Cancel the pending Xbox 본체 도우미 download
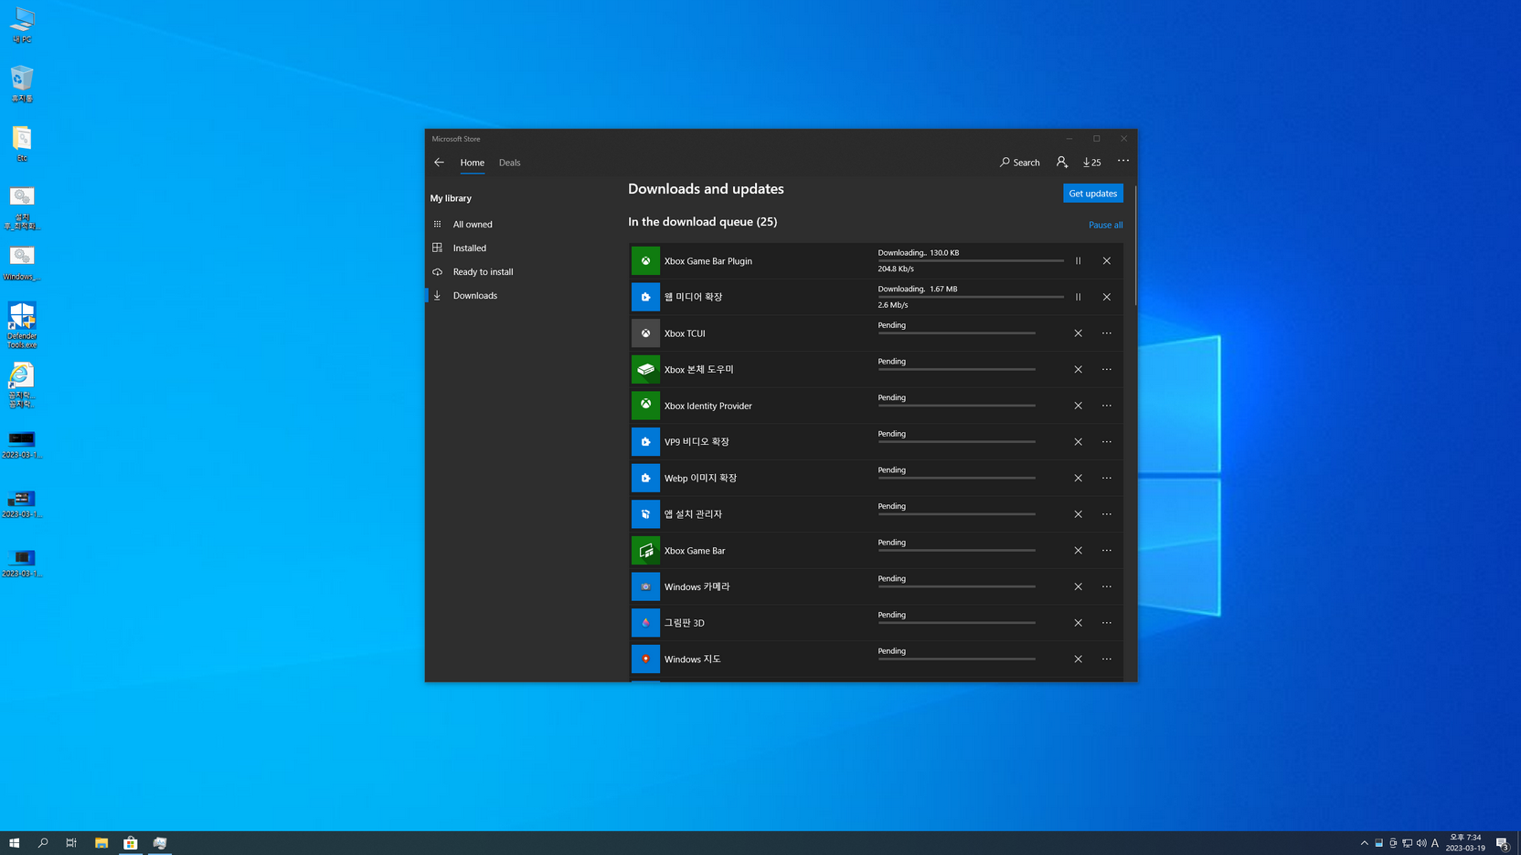 1079,370
